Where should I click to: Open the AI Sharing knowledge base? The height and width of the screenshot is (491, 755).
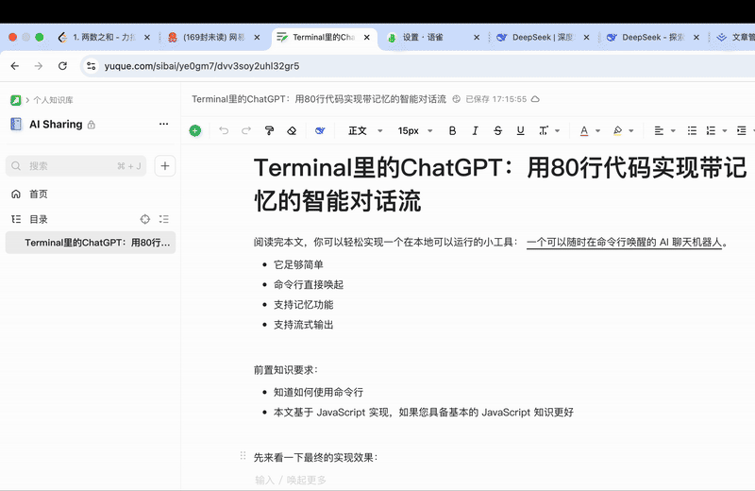pyautogui.click(x=56, y=125)
